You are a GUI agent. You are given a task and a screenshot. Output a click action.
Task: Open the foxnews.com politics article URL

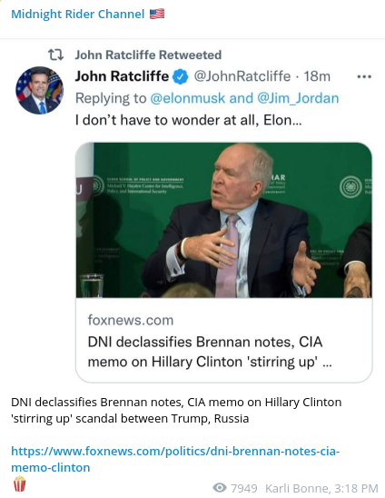point(175,459)
